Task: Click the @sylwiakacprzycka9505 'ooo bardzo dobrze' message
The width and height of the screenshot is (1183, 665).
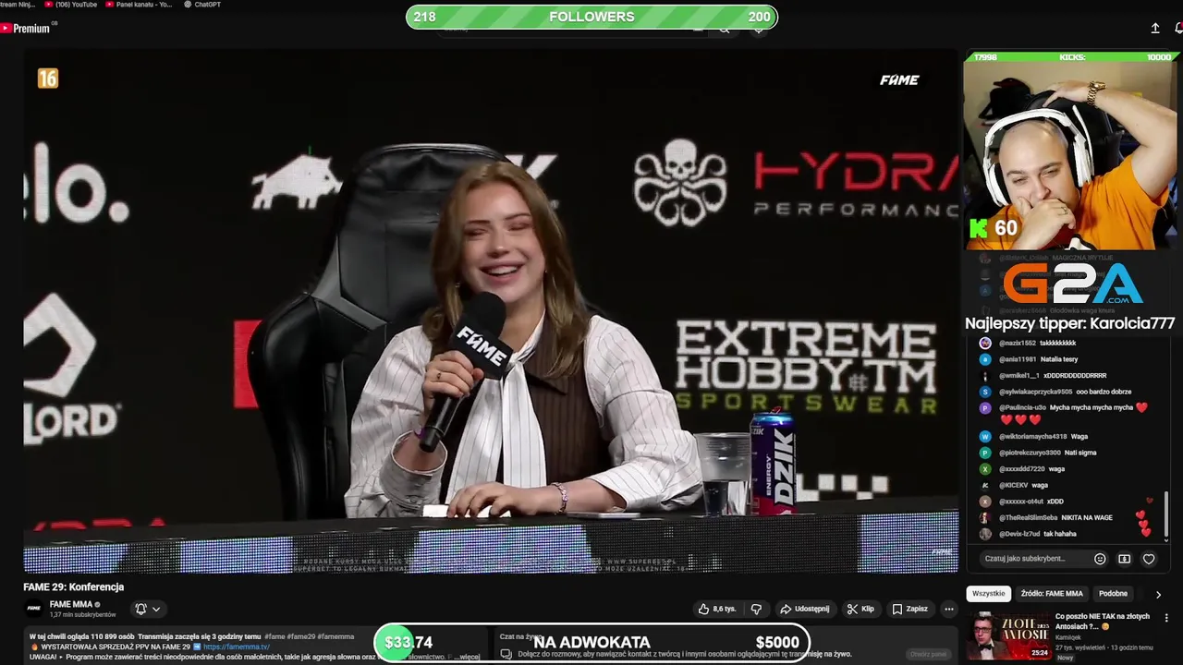Action: 1065,392
